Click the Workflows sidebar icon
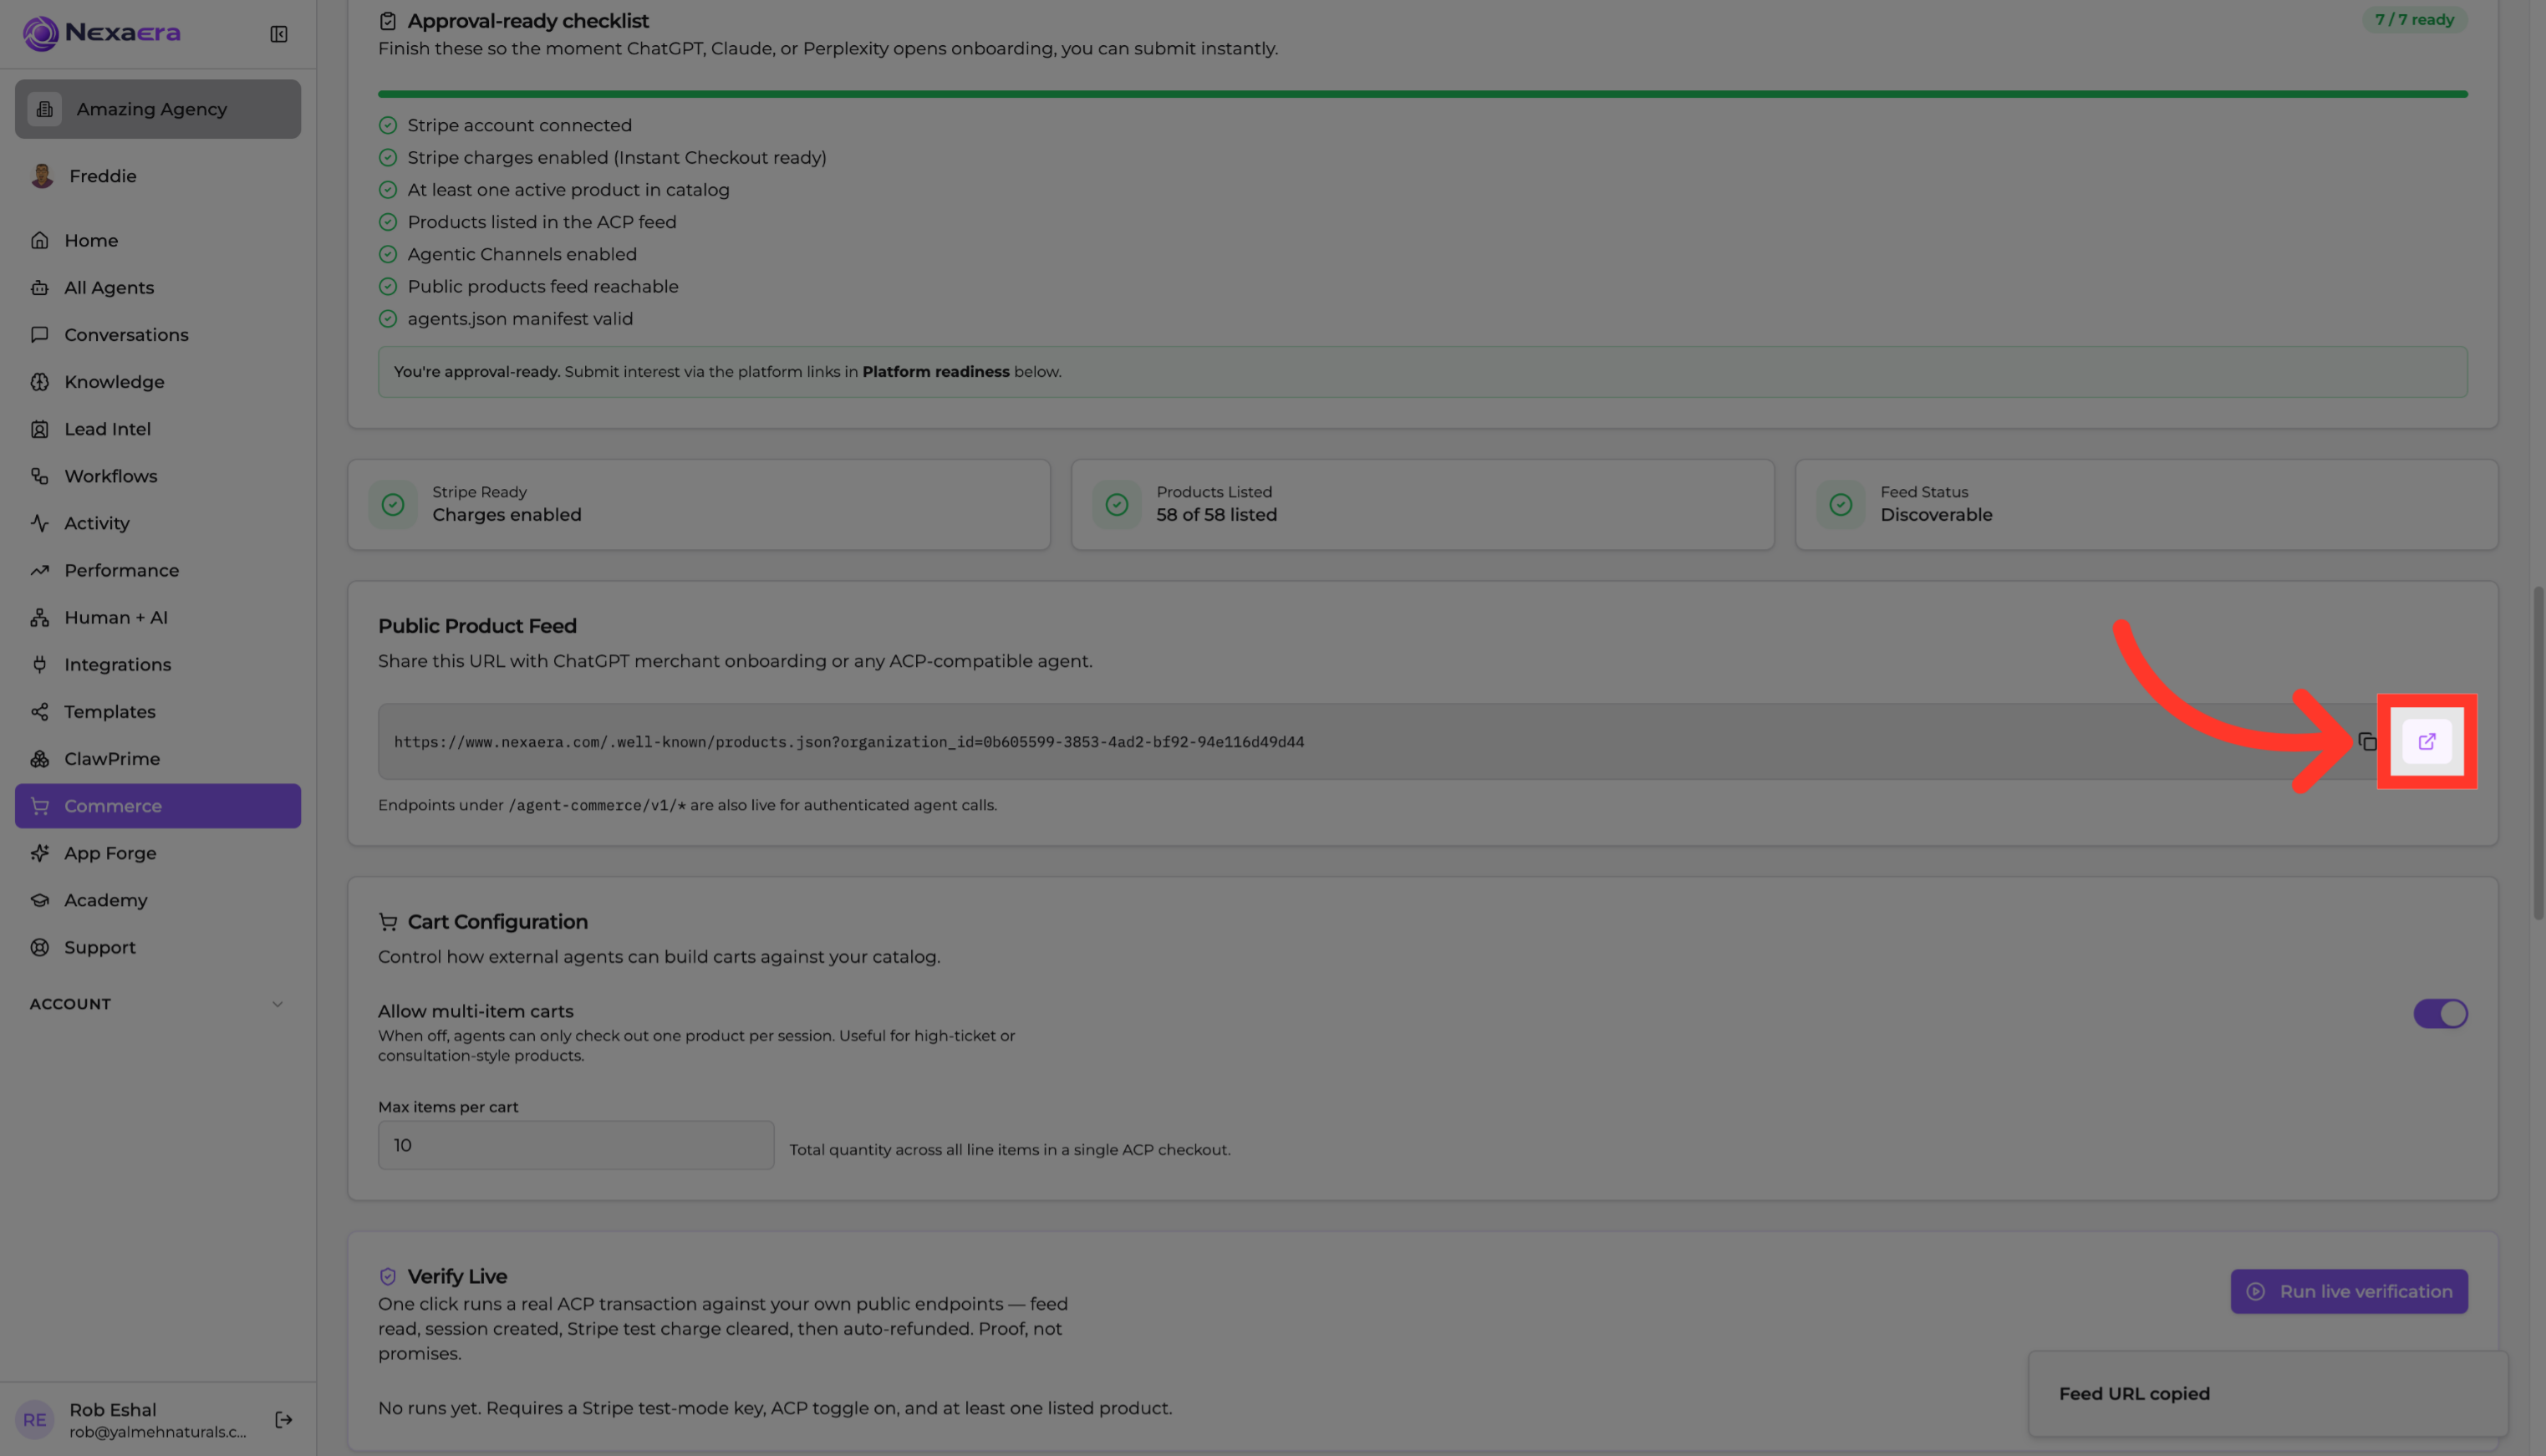Screen dimensions: 2546x1456 [40, 476]
